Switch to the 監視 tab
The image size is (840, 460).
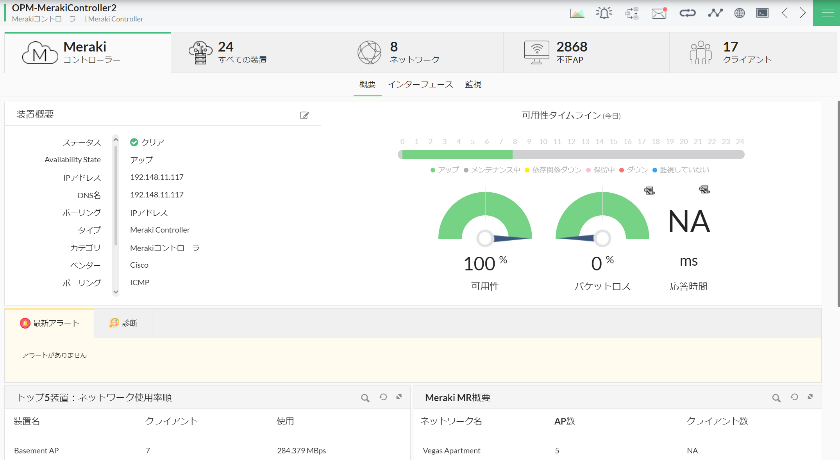coord(473,84)
